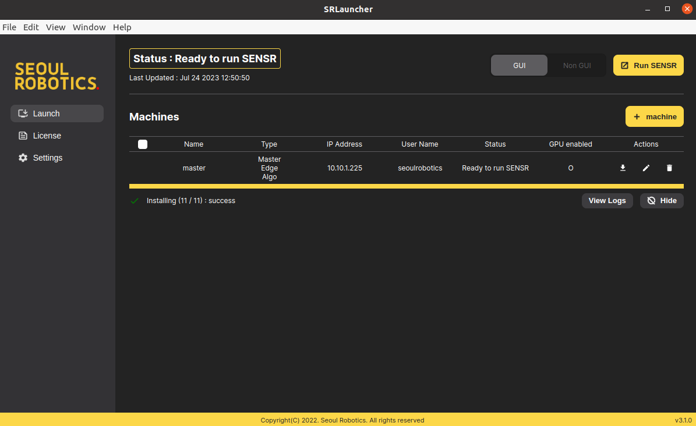Screen dimensions: 696x426
Task: Minimize the SRLauncher window
Action: click(x=648, y=9)
